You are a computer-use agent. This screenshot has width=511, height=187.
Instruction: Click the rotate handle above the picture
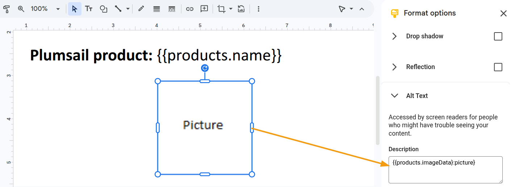(x=205, y=68)
